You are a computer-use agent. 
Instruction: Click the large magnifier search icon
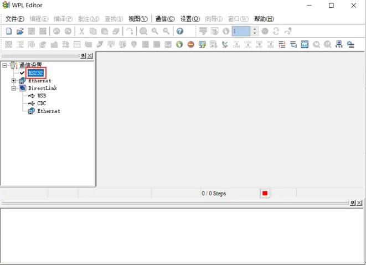coord(143,31)
